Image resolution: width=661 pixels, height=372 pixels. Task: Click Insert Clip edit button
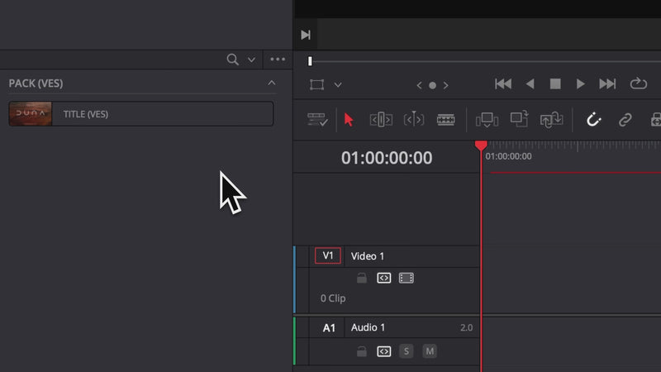487,120
